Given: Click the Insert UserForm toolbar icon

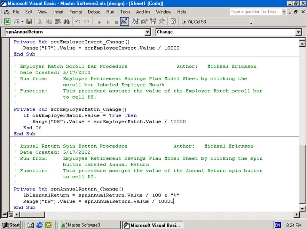Looking at the screenshot, I should click(16, 21).
